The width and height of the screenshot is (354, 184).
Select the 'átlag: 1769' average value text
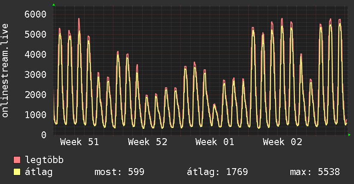[217, 172]
